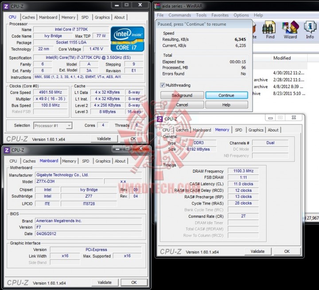Click the processor name field Intel Core i7 3770K
The height and width of the screenshot is (290, 319).
pos(71,29)
